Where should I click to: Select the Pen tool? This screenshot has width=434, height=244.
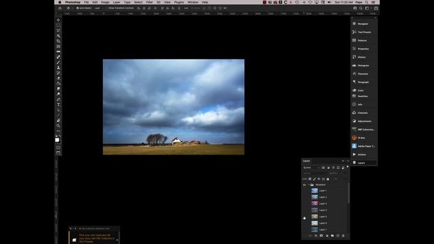click(58, 100)
